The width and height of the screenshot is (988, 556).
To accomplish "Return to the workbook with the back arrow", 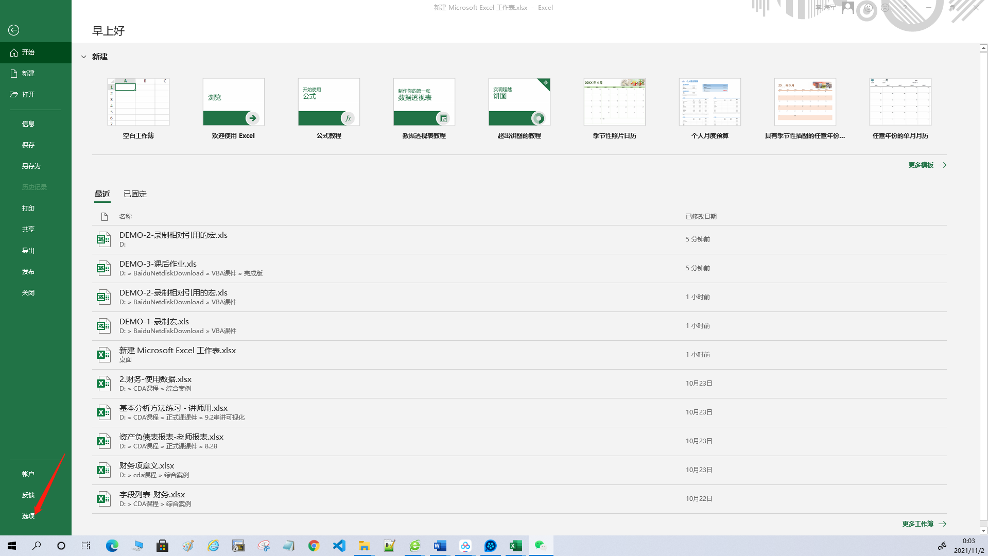I will pyautogui.click(x=14, y=30).
